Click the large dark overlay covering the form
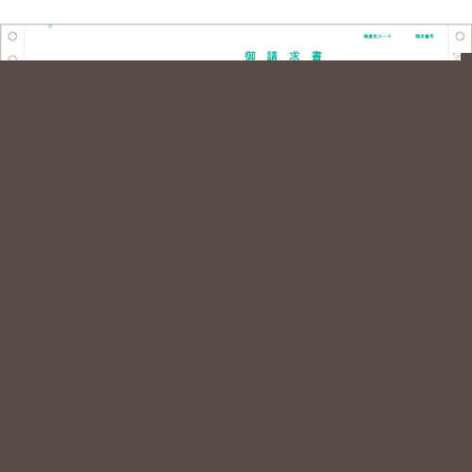The width and height of the screenshot is (472, 472). click(x=236, y=266)
